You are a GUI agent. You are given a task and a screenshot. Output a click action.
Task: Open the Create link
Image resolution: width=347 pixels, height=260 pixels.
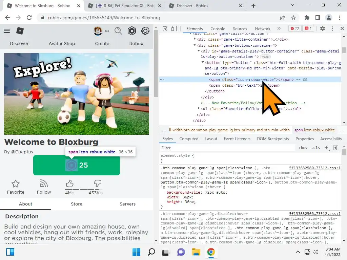pos(102,44)
